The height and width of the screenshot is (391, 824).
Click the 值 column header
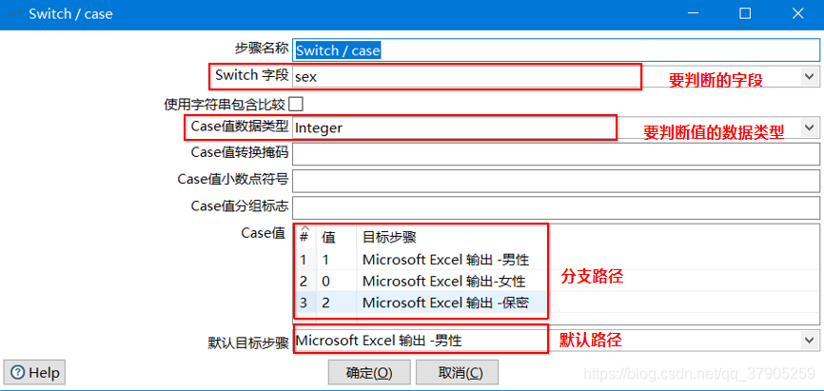336,237
